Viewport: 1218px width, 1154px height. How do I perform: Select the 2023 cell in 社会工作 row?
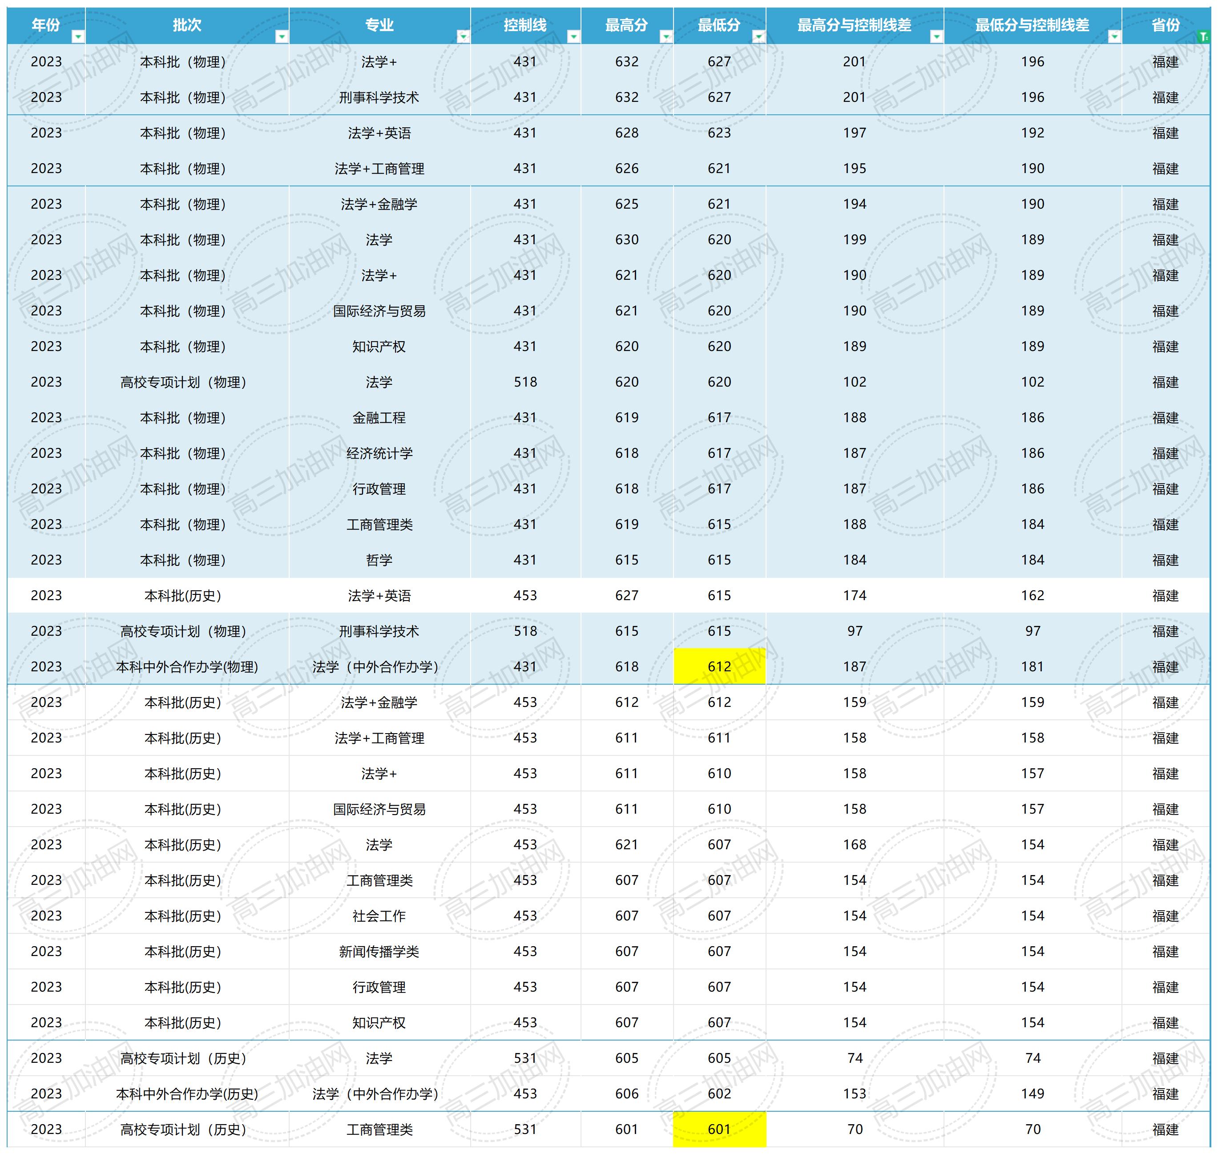pos(46,916)
